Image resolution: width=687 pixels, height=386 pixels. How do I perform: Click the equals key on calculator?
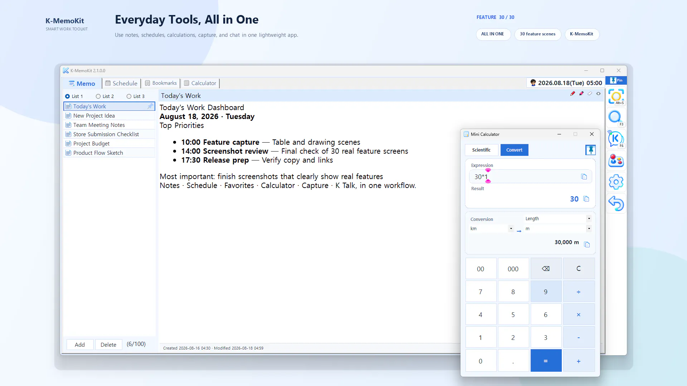click(546, 361)
